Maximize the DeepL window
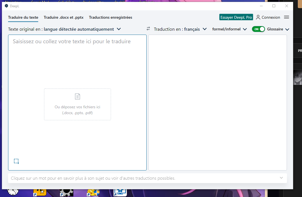 tap(274, 6)
